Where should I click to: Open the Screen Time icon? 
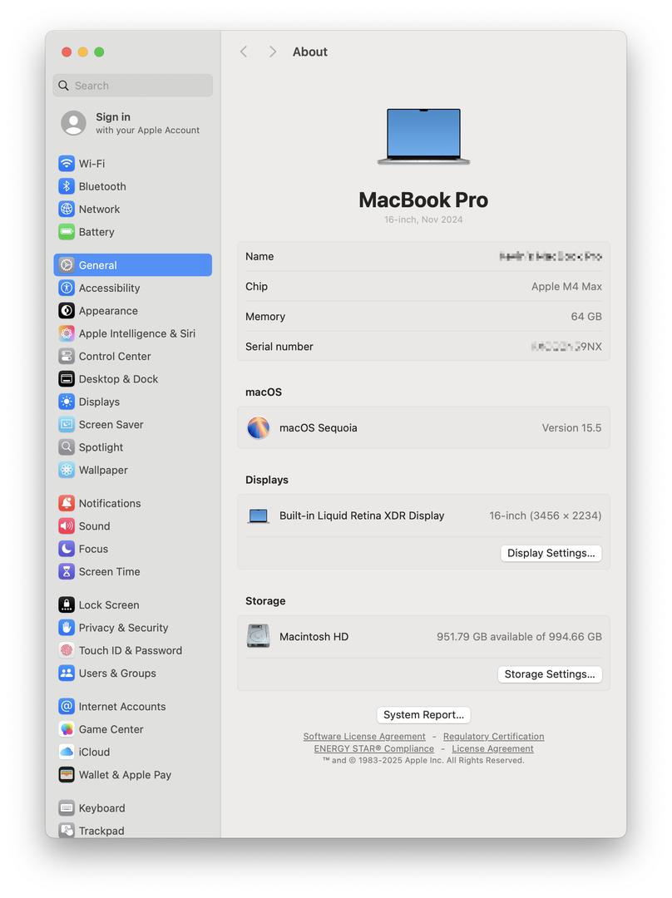point(67,572)
